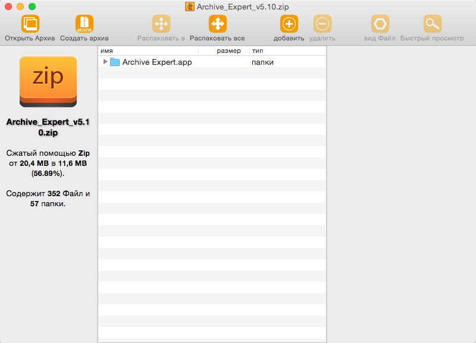Screen dimensions: 476x343
Task: Click the Archive Expert.app folder icon
Action: 115,62
